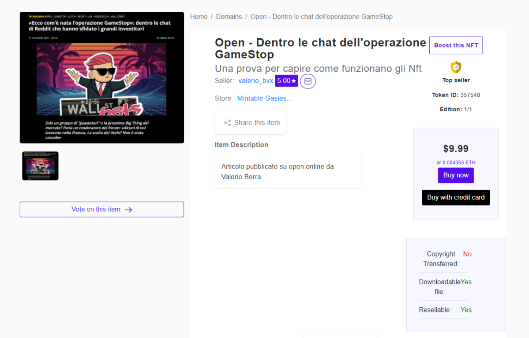Image resolution: width=529 pixels, height=338 pixels.
Task: Click the current page breadcrumb Open - Dentro le chat
Action: click(322, 16)
